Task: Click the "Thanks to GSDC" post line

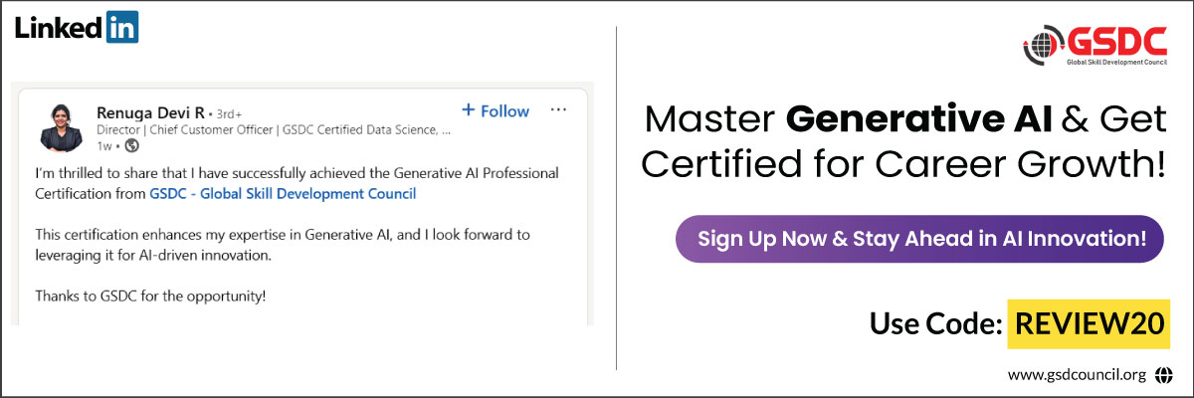Action: (x=150, y=296)
